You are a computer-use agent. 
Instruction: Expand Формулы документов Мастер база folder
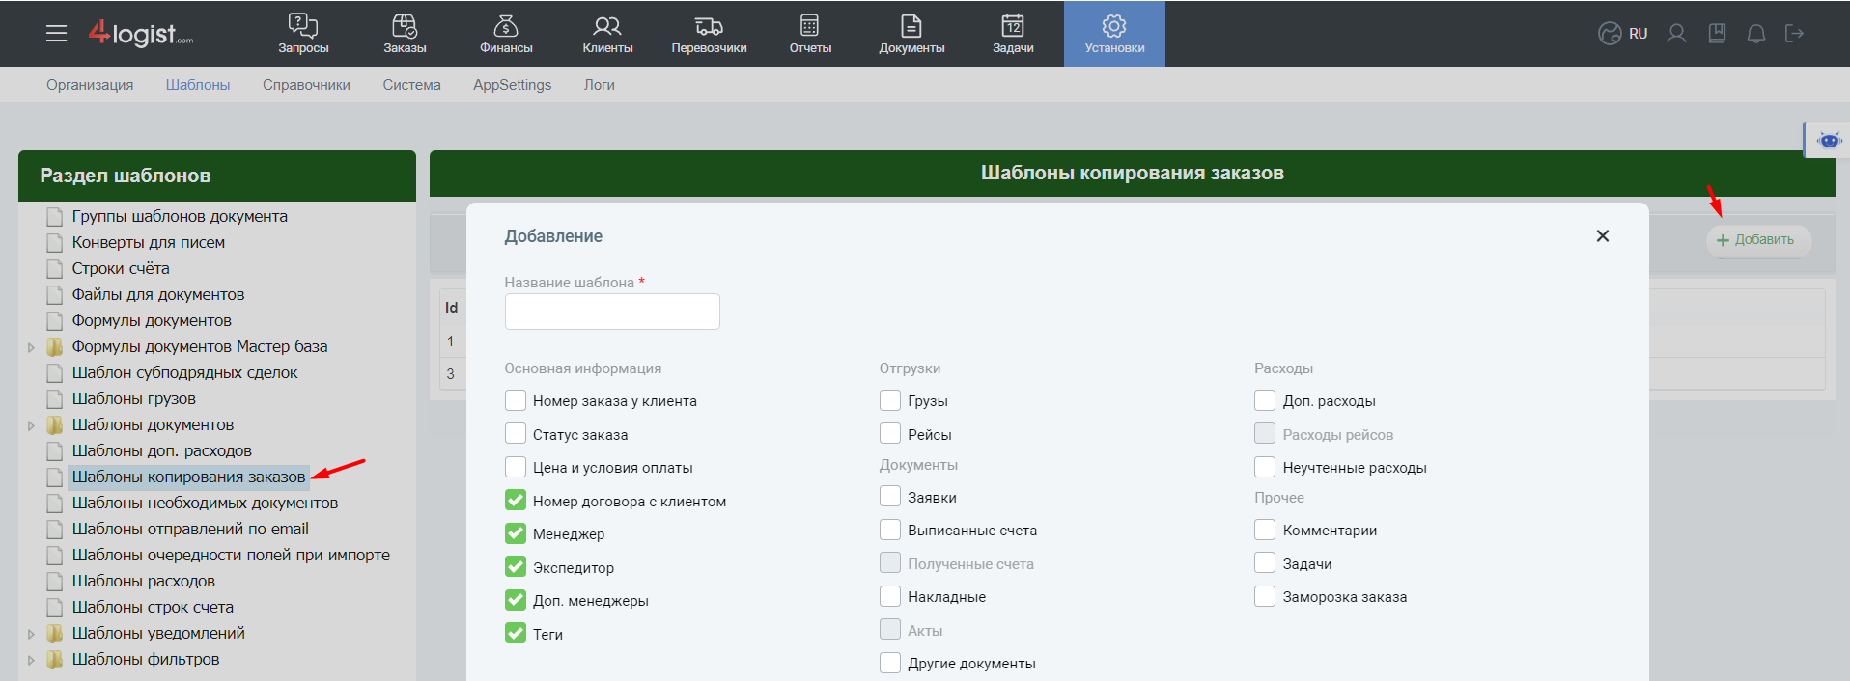(x=31, y=347)
